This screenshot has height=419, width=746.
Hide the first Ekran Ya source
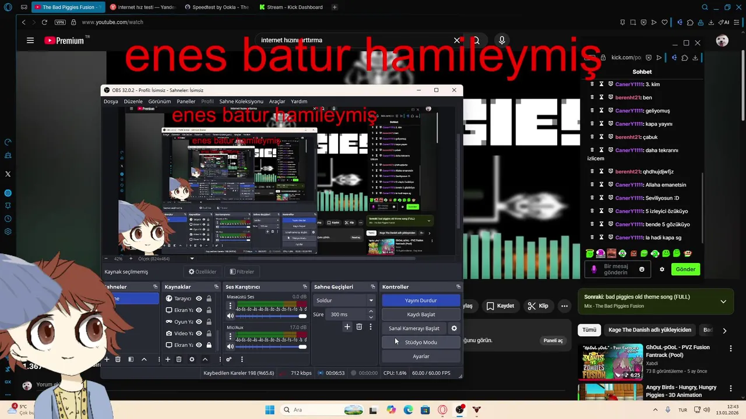(x=199, y=310)
